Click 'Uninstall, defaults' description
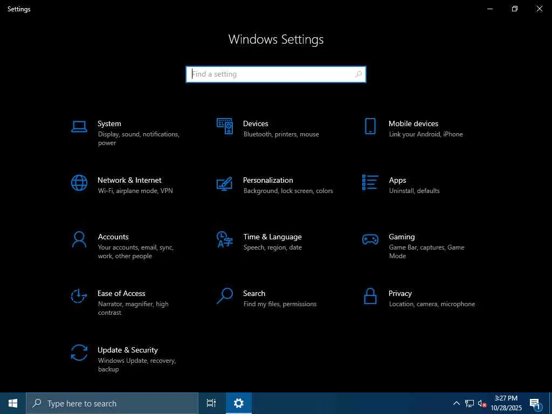Viewport: 552px width, 414px height. (x=415, y=191)
